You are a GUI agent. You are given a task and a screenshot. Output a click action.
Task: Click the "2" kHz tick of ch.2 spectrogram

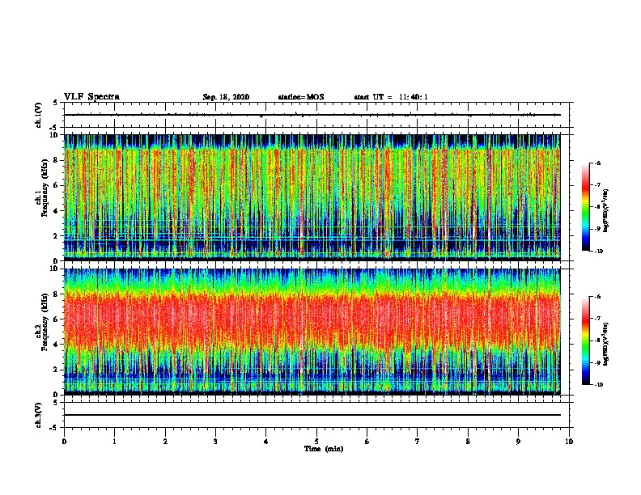(57, 370)
